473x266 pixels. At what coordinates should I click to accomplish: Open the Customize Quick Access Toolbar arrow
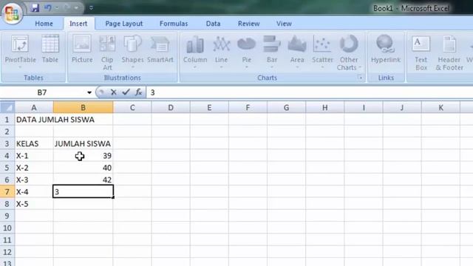coord(91,8)
